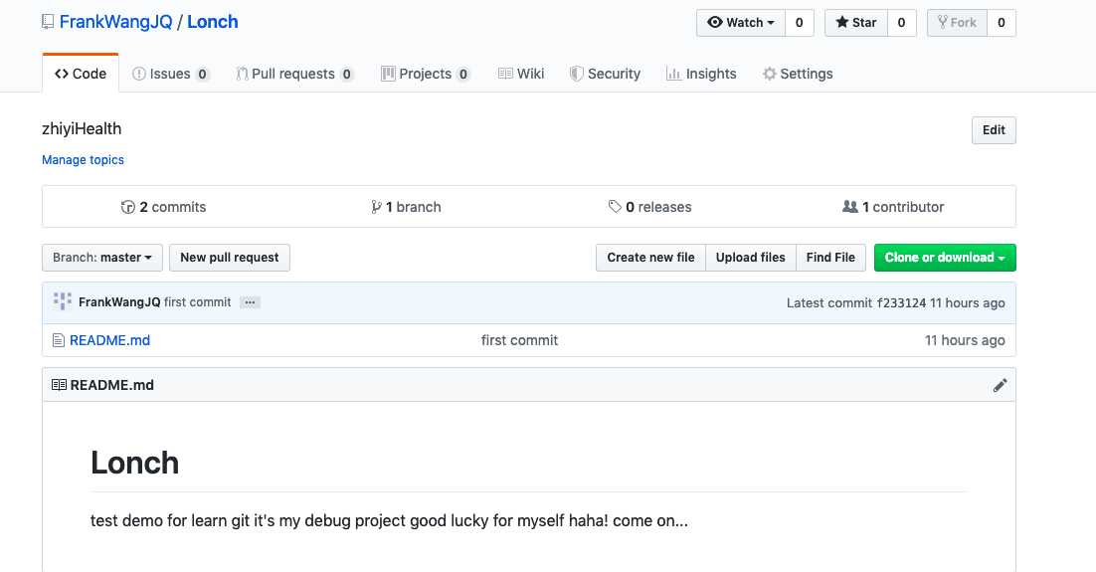1096x572 pixels.
Task: Open the FrankWangJQ owner link
Action: point(115,22)
